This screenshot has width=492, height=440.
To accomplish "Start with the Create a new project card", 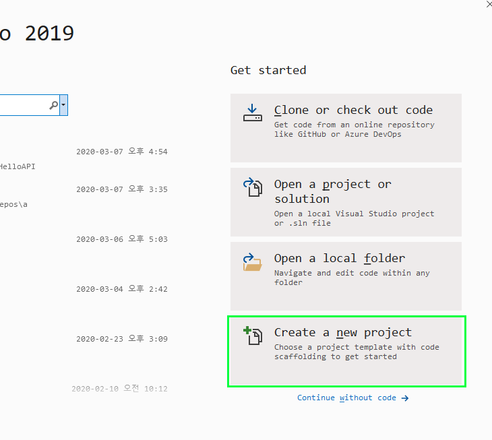I will (x=346, y=351).
